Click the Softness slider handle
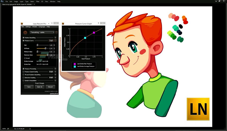The height and width of the screenshot is (131, 227). click(45, 48)
